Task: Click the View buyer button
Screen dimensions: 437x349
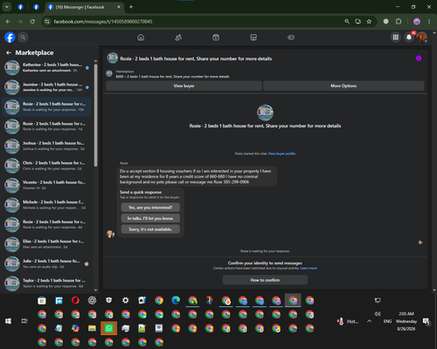Action: tap(184, 86)
